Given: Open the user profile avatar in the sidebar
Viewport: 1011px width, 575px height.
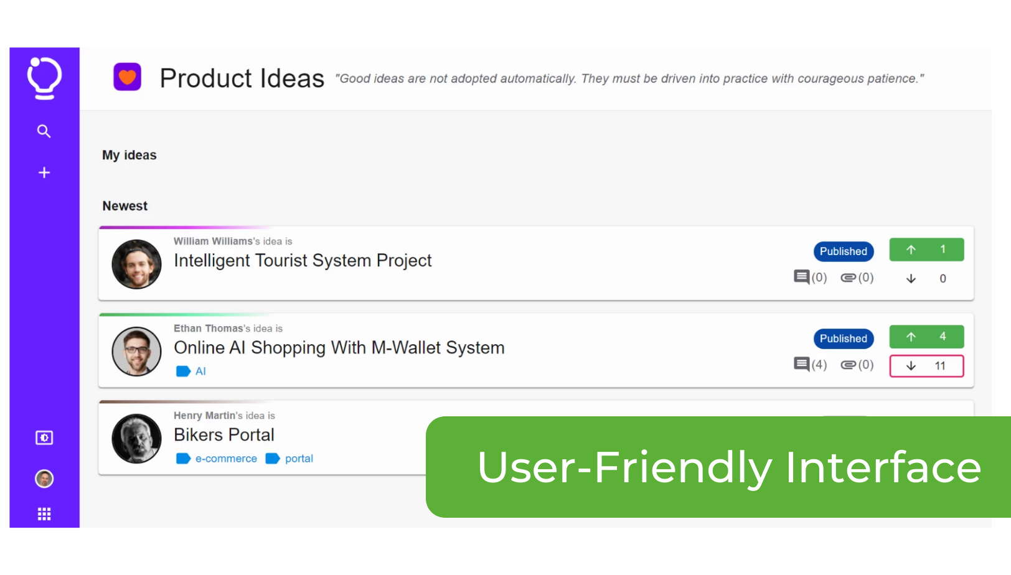Looking at the screenshot, I should pyautogui.click(x=44, y=479).
